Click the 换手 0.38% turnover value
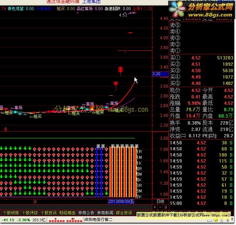236x225 pixels. pos(194,123)
